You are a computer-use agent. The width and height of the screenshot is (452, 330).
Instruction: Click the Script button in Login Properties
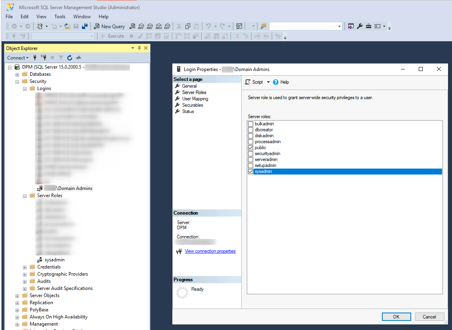254,82
